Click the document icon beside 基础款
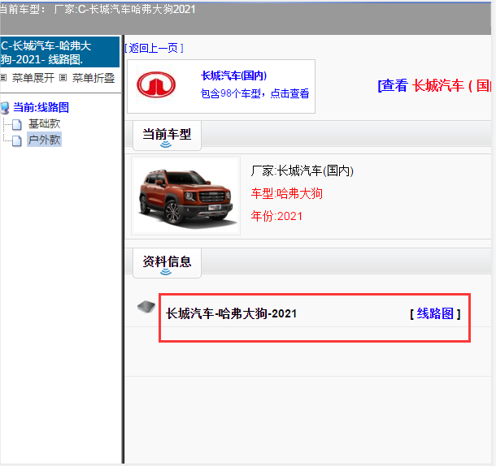 [17, 124]
